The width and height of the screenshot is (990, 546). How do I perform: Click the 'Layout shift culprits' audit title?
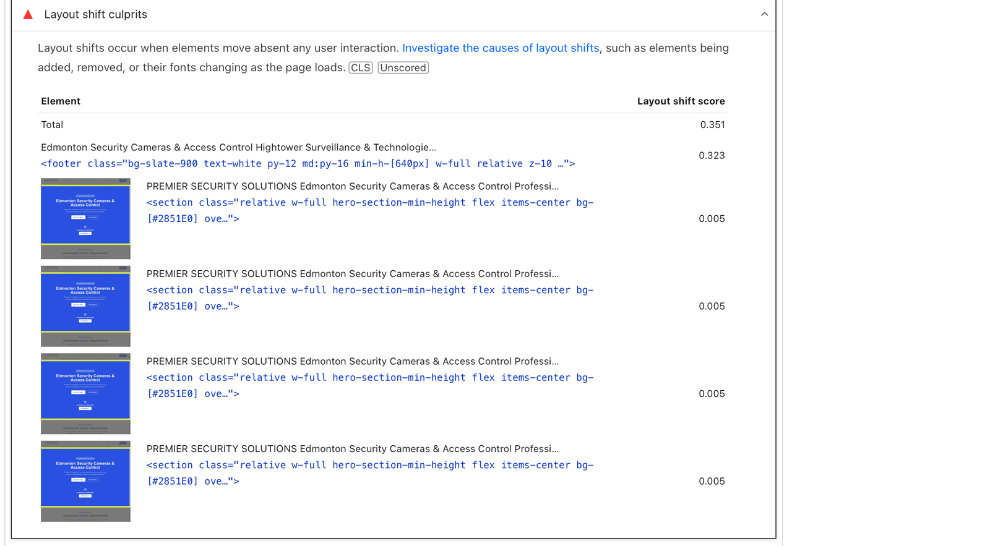click(x=95, y=14)
